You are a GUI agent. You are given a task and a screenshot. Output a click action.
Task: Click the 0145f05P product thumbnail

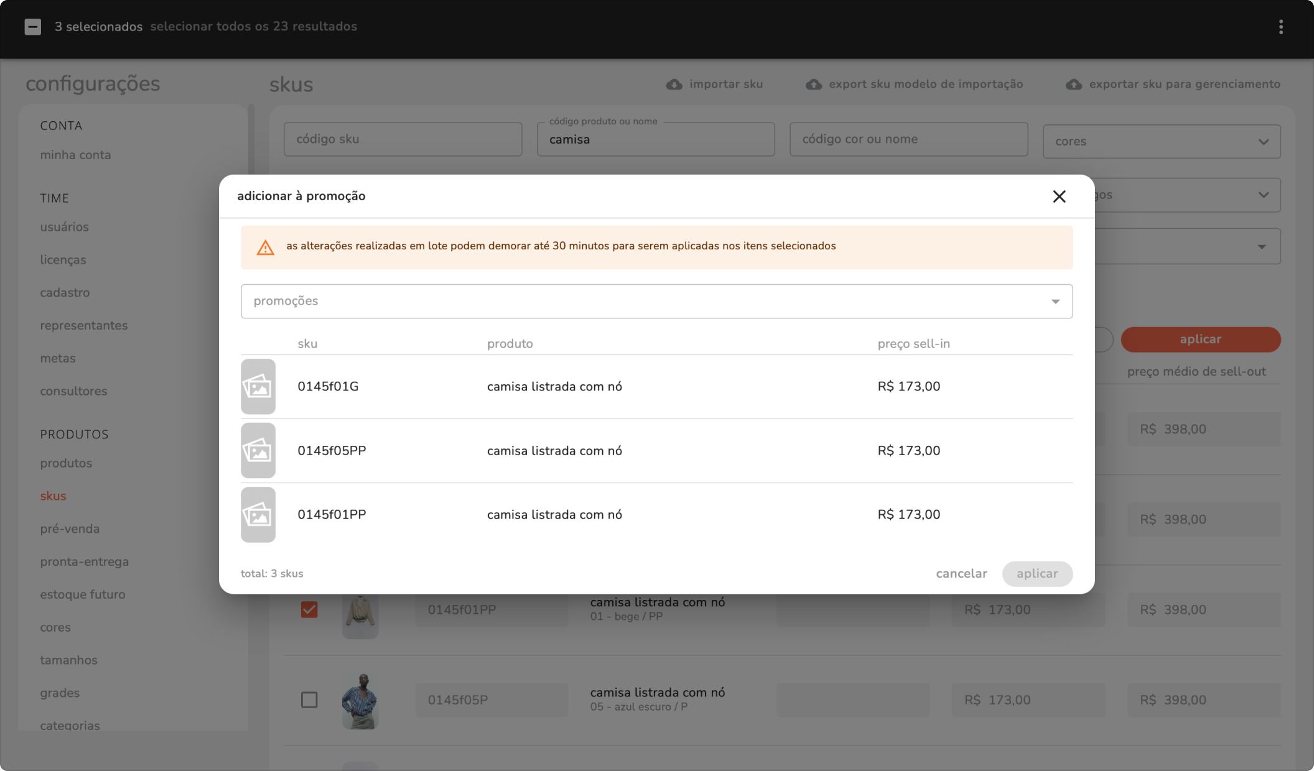[360, 699]
